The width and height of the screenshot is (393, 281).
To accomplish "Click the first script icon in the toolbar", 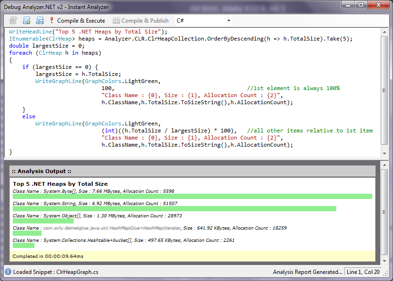I will point(13,21).
